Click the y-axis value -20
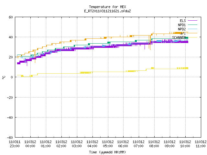The width and height of the screenshot is (207, 155). (10, 98)
